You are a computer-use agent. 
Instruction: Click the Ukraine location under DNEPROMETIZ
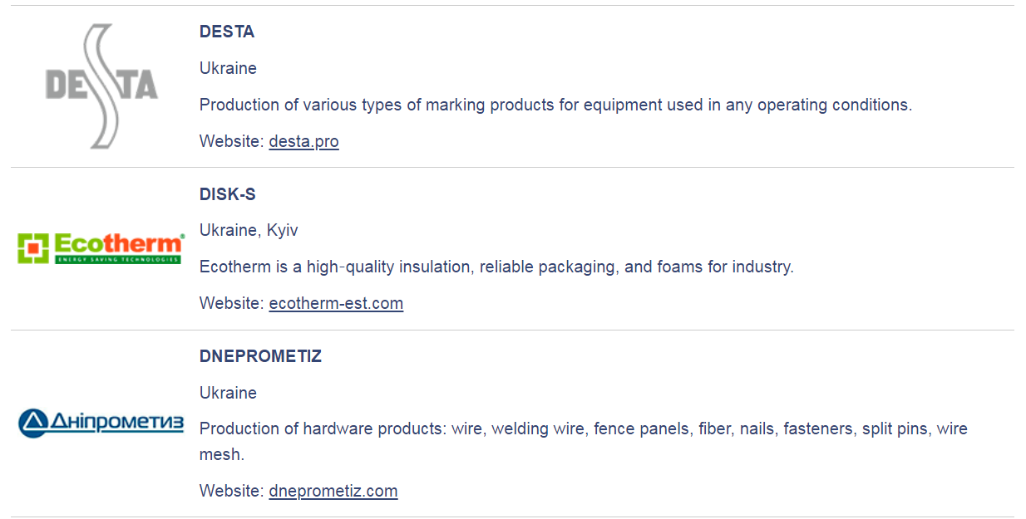tap(228, 393)
